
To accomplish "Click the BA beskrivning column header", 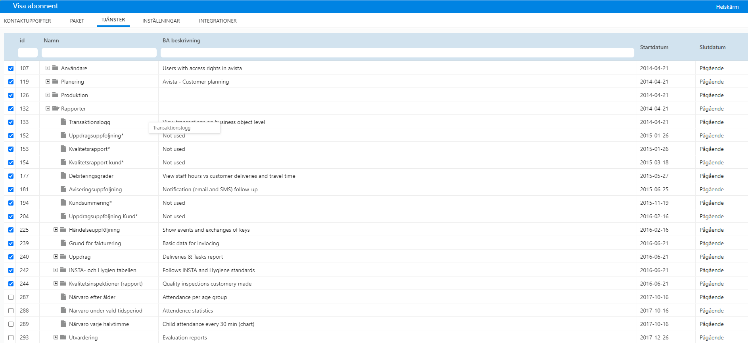I will tap(181, 40).
